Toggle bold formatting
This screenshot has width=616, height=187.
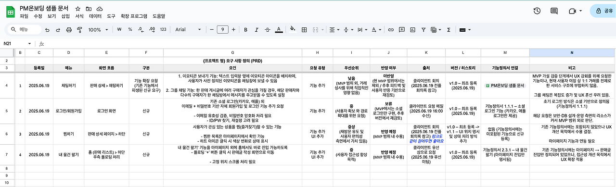tap(246, 30)
